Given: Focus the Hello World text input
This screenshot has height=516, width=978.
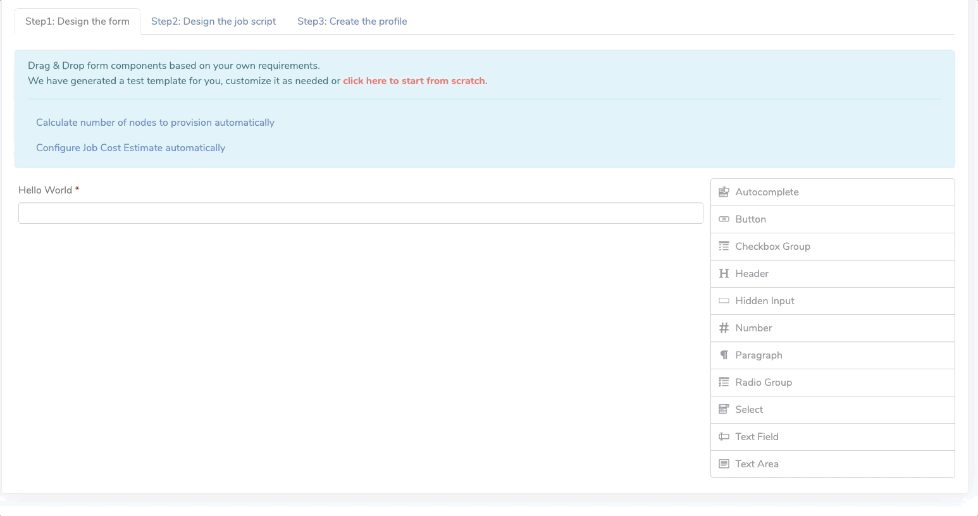Looking at the screenshot, I should point(361,213).
